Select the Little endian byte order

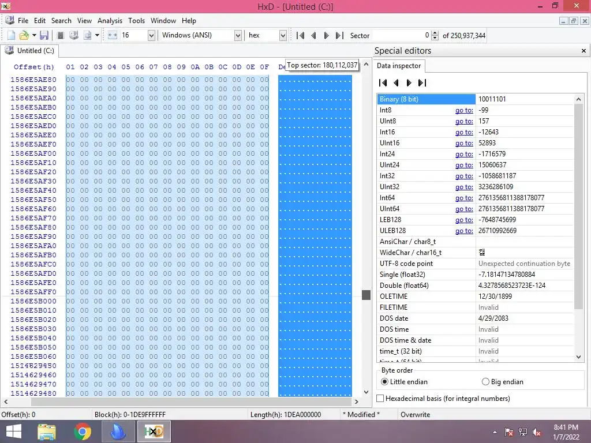384,382
